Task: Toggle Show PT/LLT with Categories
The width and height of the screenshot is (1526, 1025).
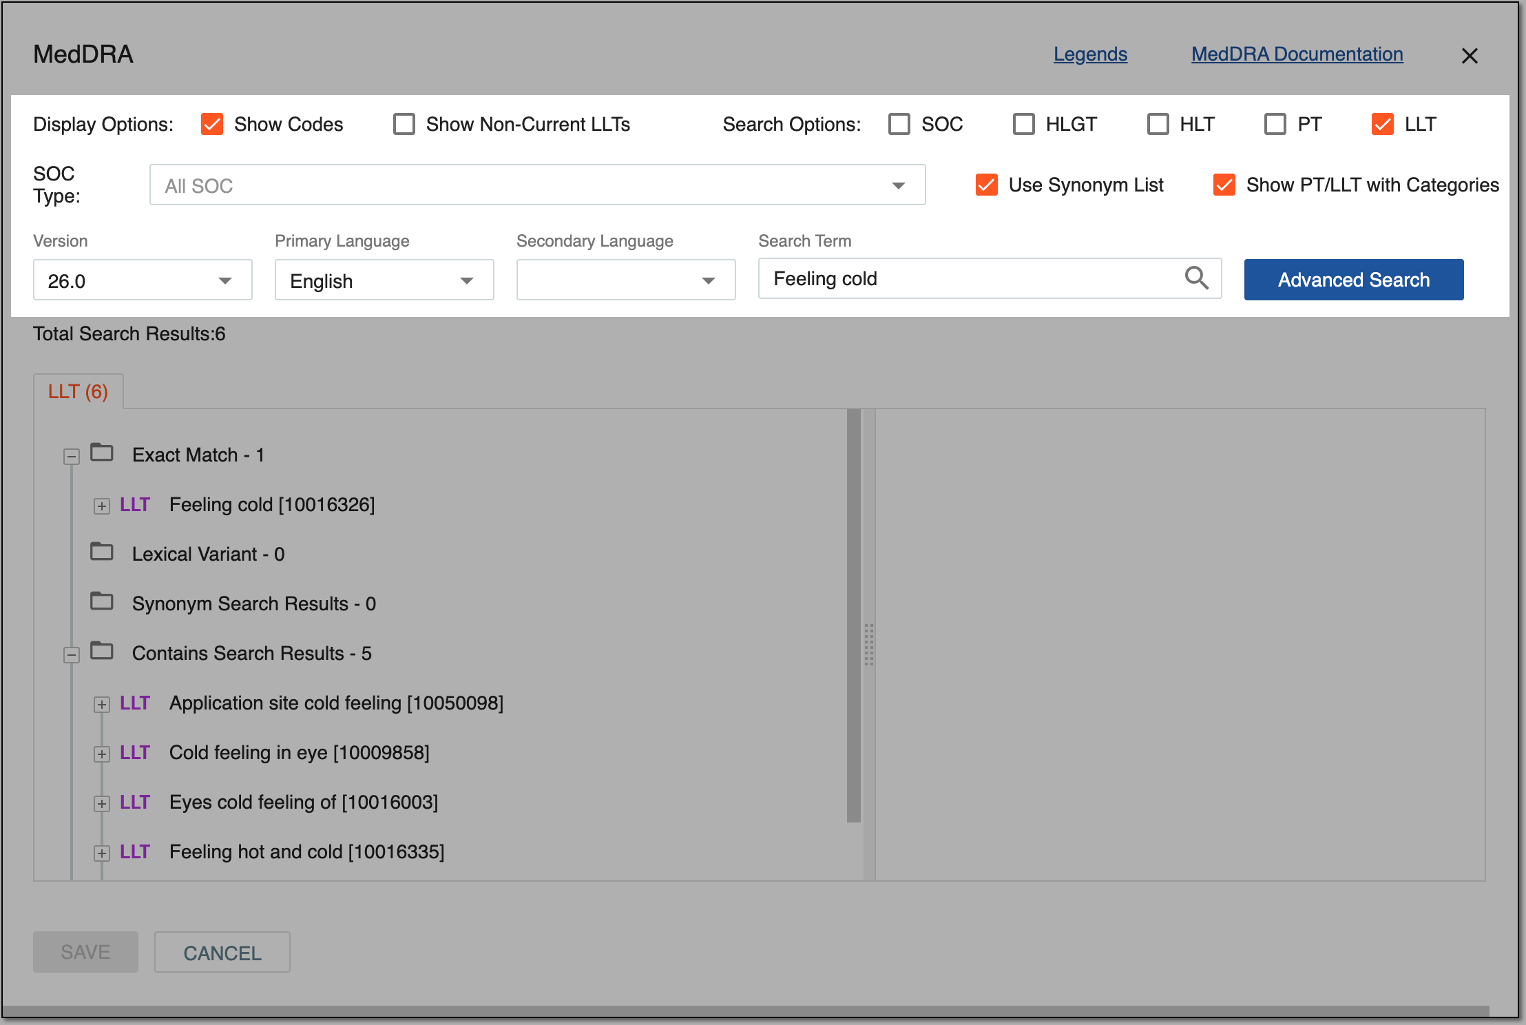Action: click(x=1224, y=185)
